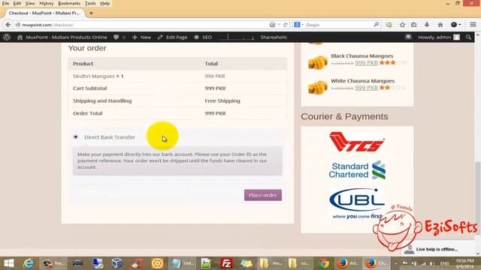The image size is (481, 270).
Task: Open MuxPoint - Multani Products Online link
Action: 62,37
